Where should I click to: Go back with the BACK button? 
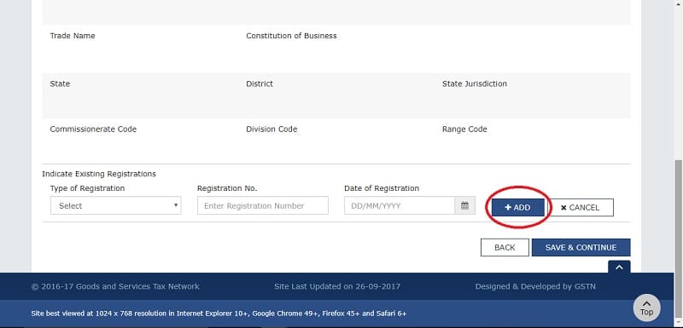pos(505,247)
